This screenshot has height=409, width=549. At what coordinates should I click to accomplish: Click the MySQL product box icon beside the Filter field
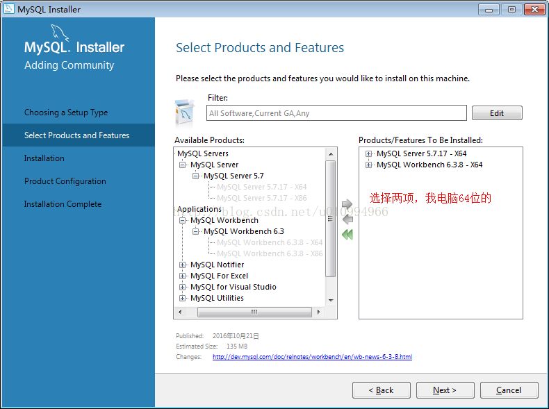click(185, 112)
